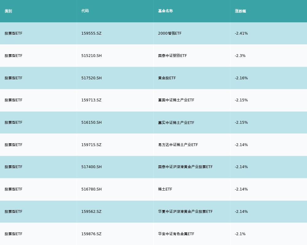Select the 黄金股ETF fund name

(167, 78)
